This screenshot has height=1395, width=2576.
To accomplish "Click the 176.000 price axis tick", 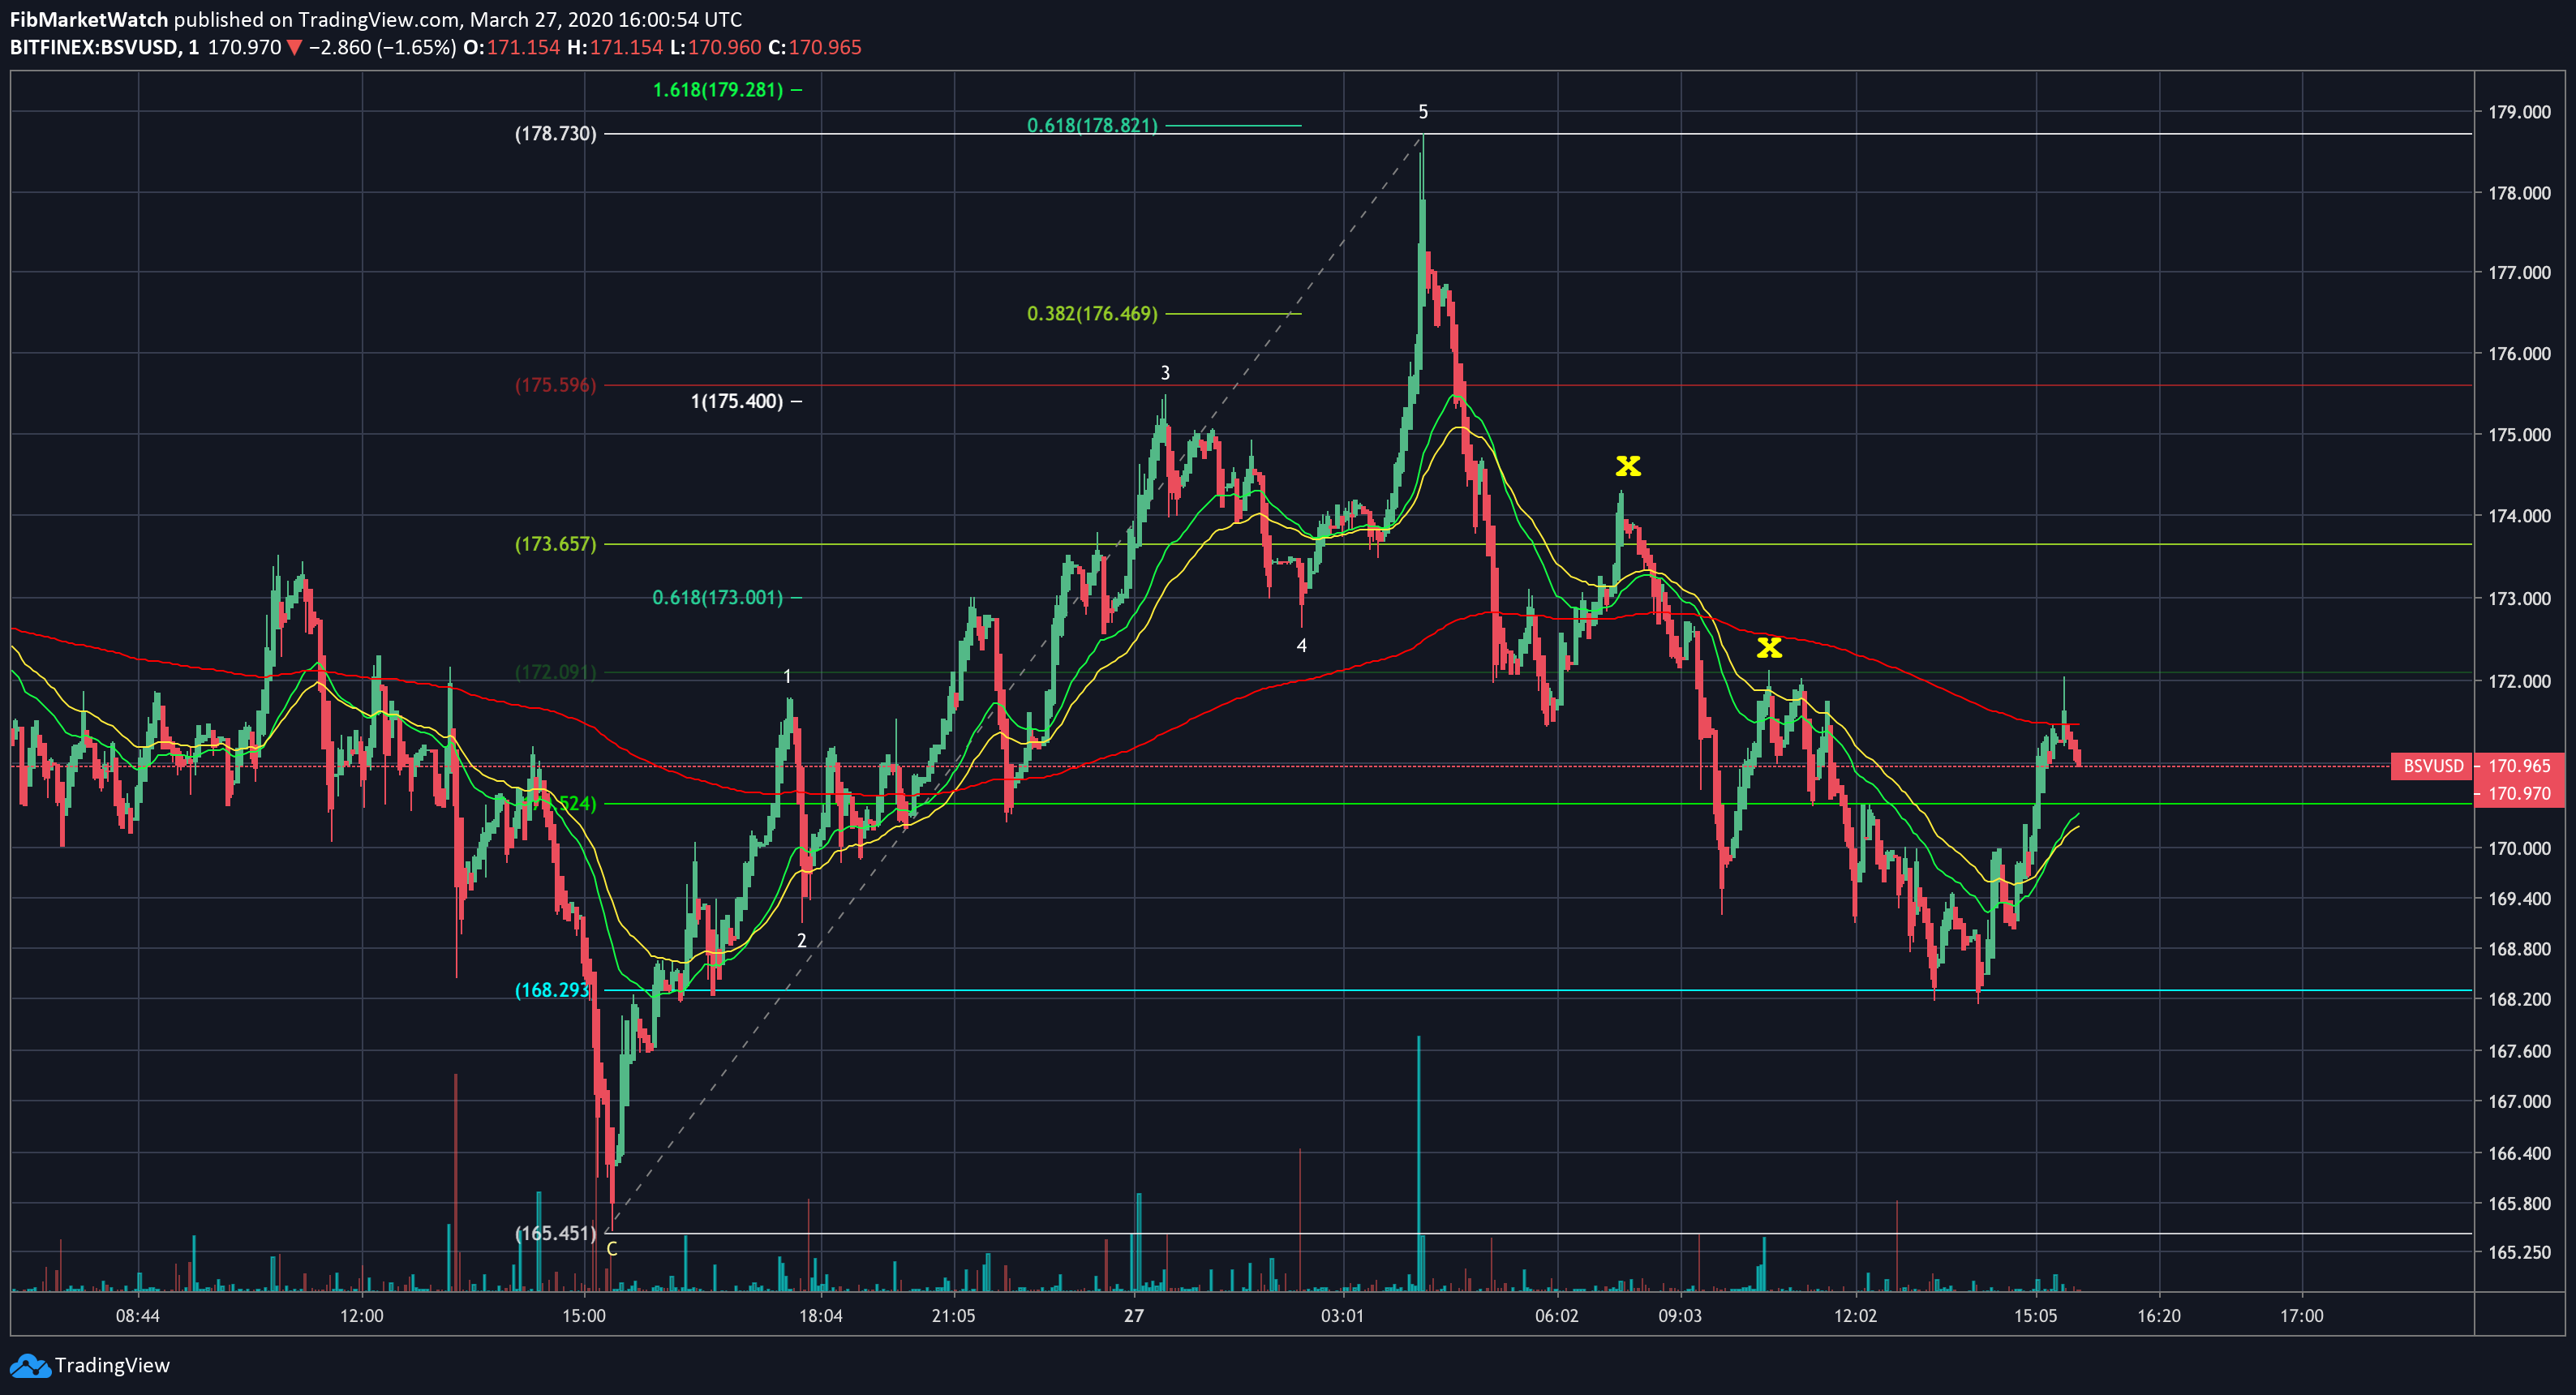I will click(x=2519, y=354).
